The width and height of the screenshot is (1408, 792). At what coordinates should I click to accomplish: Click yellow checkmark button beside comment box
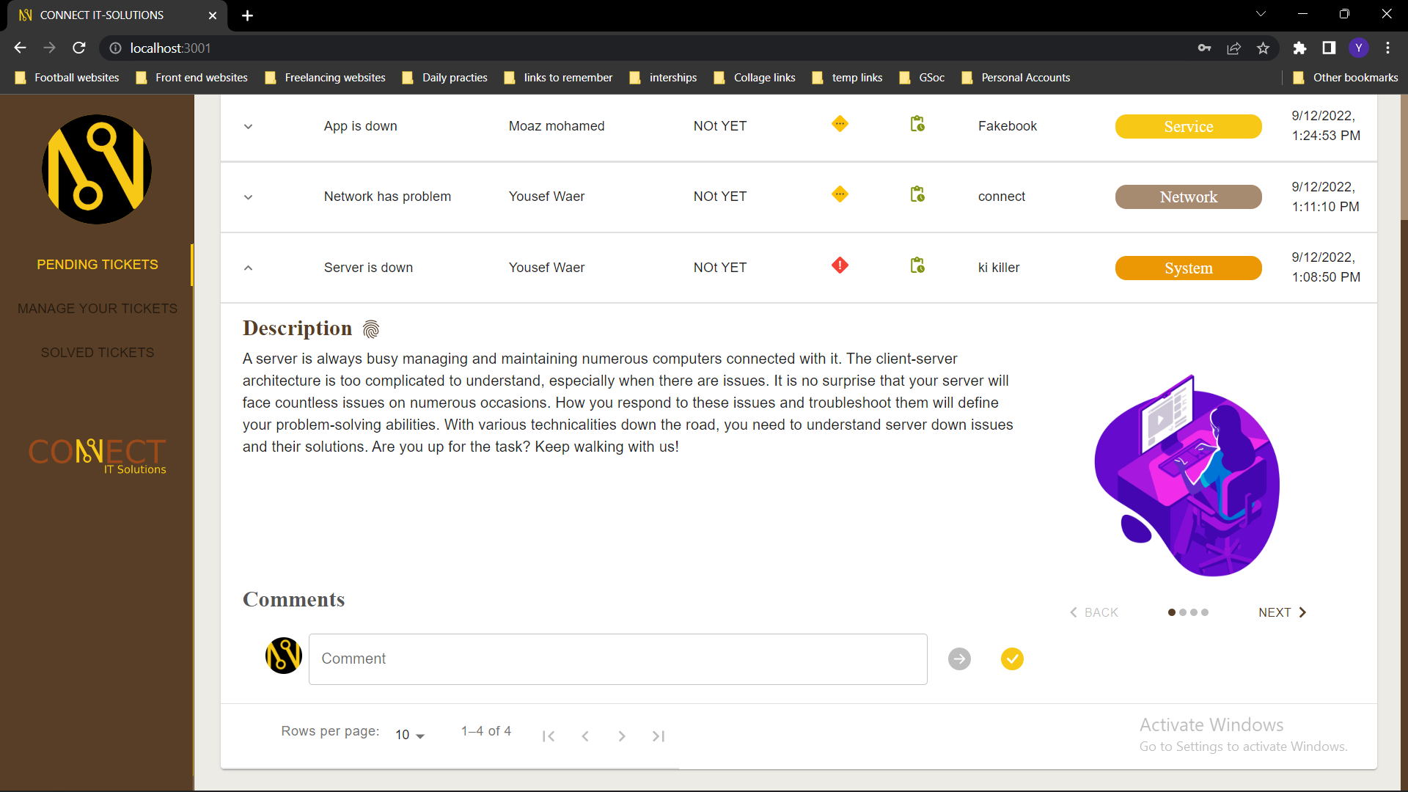click(1012, 659)
